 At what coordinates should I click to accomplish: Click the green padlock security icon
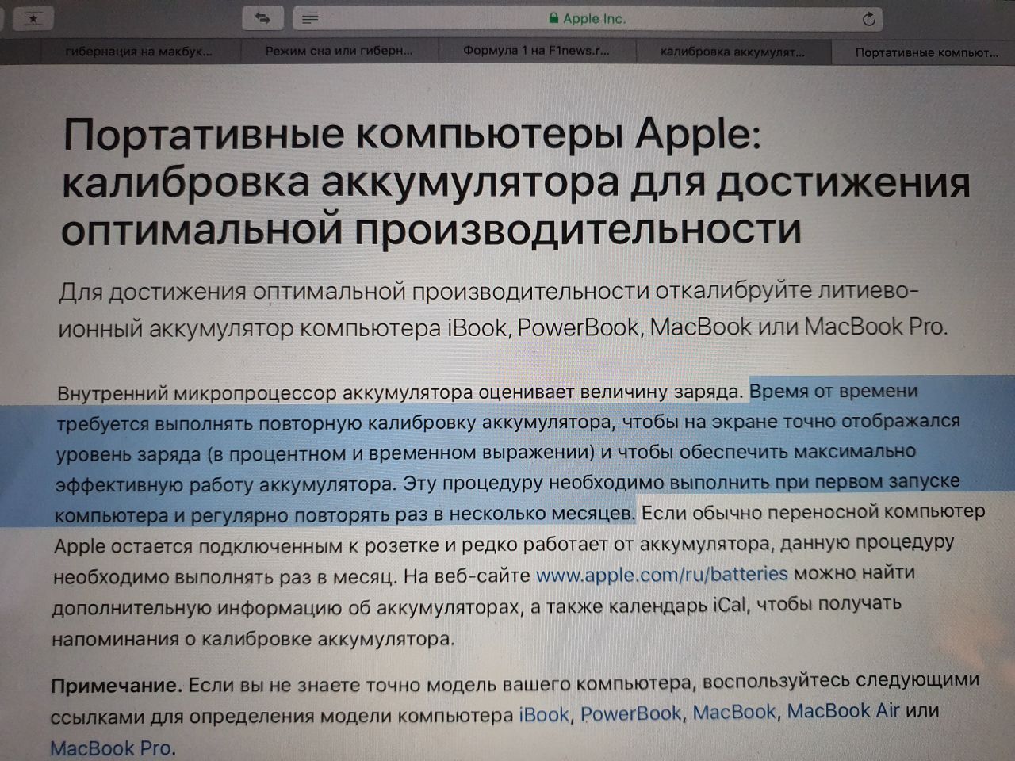[553, 18]
